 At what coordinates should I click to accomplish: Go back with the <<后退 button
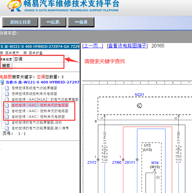53,22
